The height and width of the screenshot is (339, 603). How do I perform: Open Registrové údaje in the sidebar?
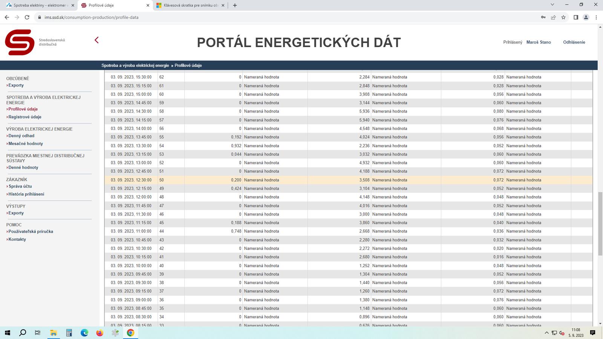[25, 117]
